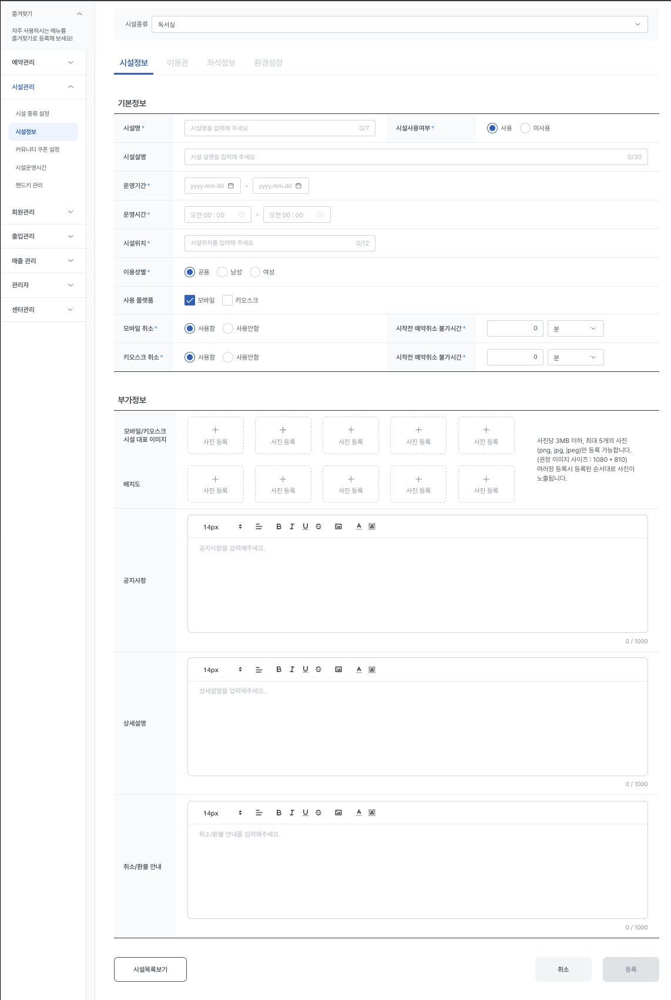This screenshot has height=1000, width=671.
Task: Open 시설종류 dropdown showing 독서실
Action: tap(400, 24)
